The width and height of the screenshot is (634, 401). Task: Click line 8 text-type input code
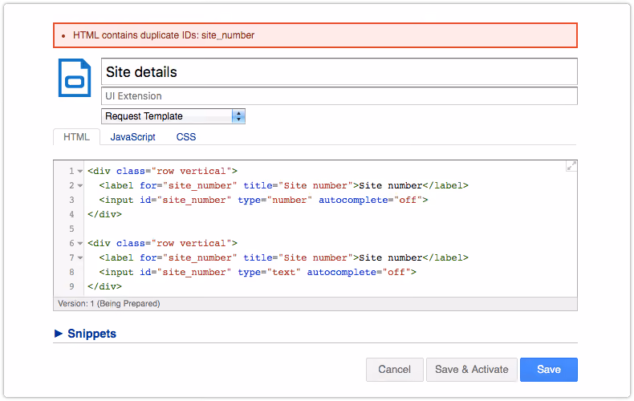click(258, 273)
